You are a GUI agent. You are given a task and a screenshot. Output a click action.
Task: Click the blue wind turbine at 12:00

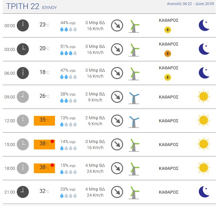(x=134, y=122)
